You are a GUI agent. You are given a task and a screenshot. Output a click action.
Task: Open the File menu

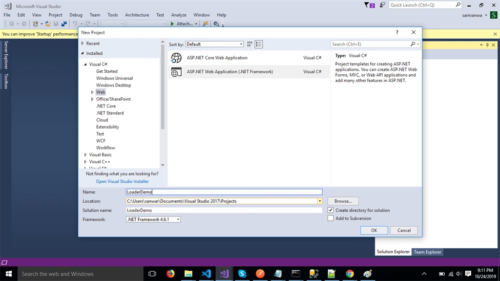point(7,15)
